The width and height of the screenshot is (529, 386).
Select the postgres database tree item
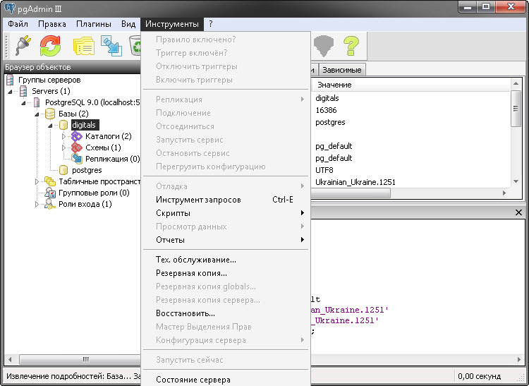(87, 170)
